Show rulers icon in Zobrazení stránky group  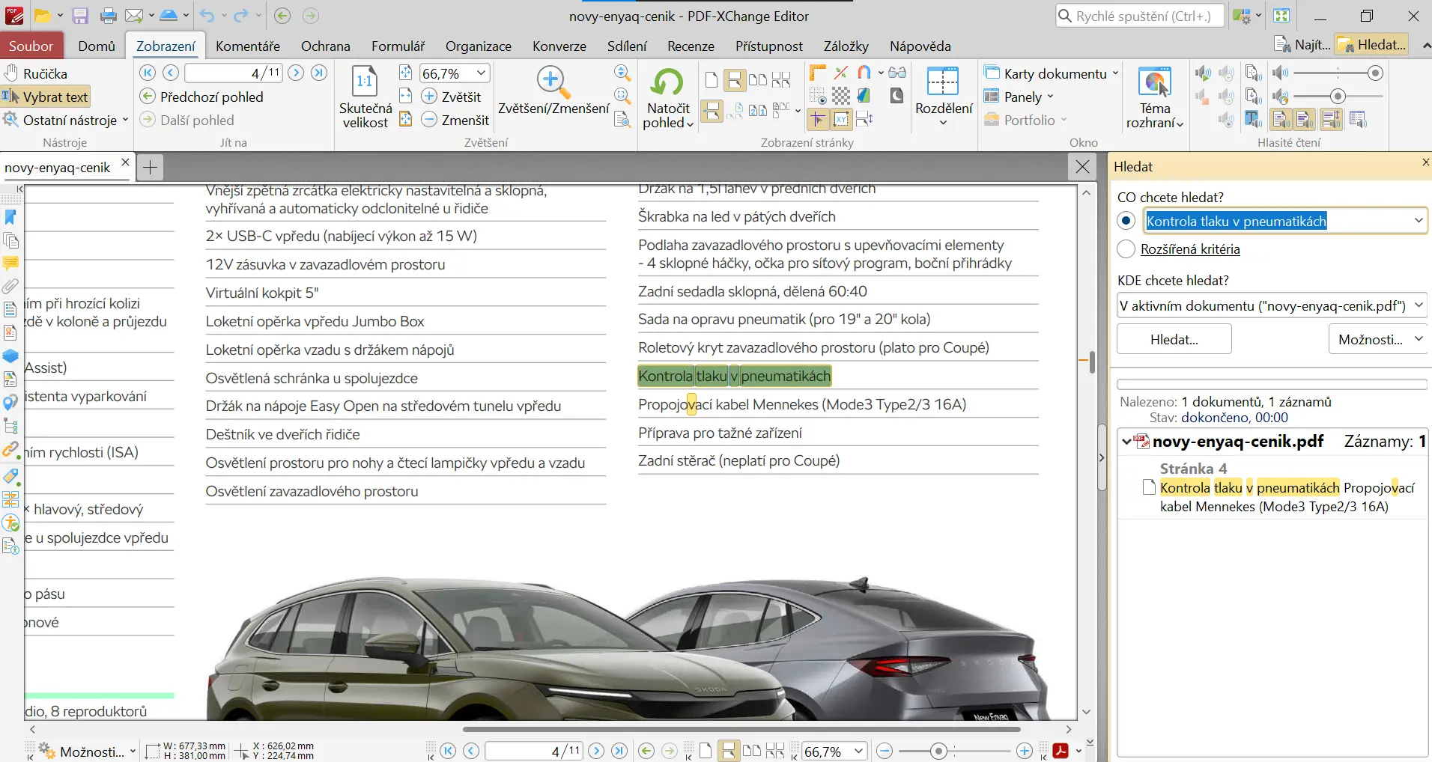[818, 73]
